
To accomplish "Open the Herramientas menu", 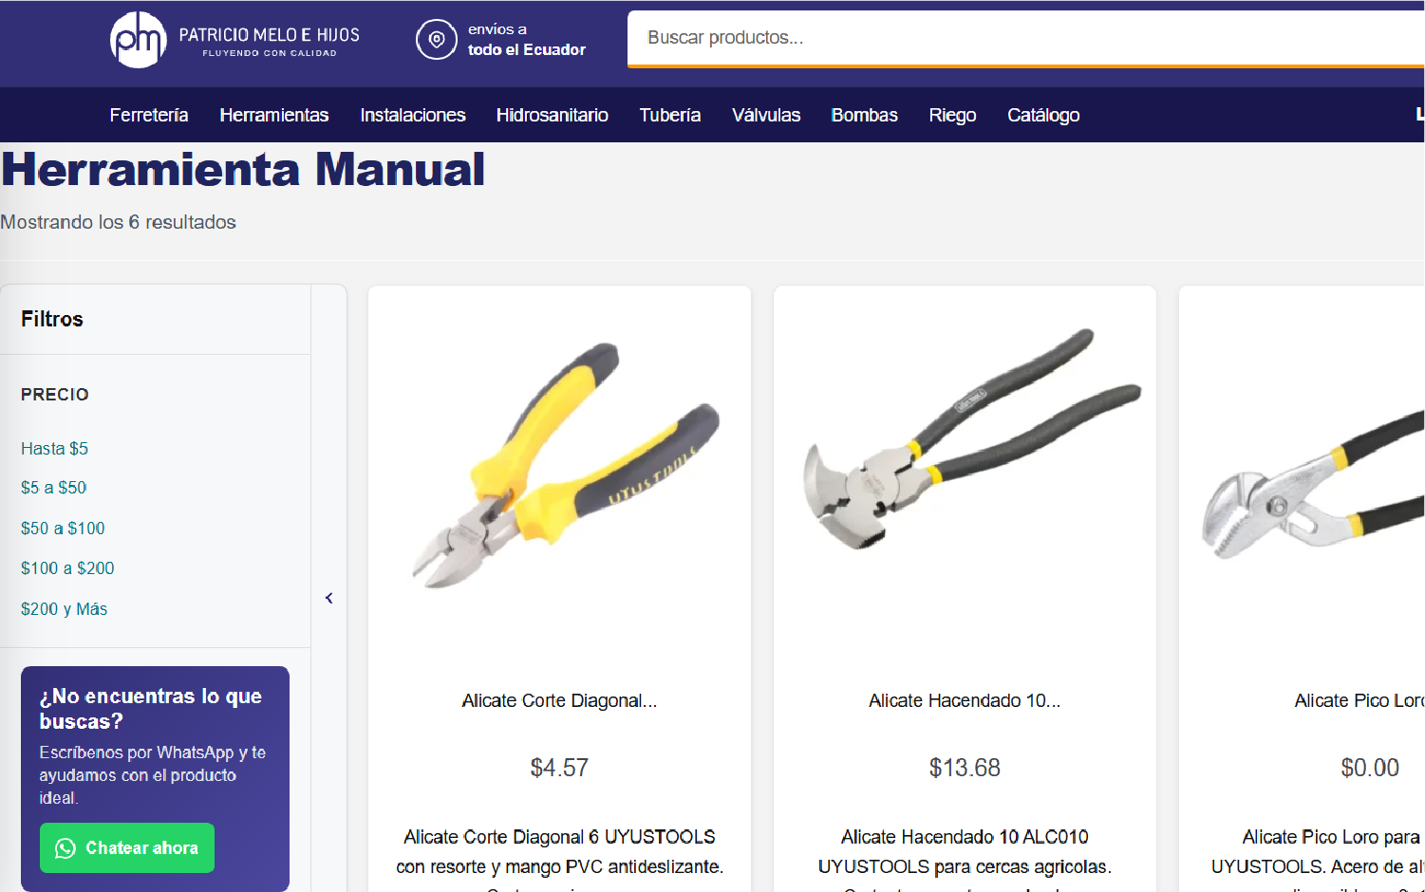I will 274,115.
